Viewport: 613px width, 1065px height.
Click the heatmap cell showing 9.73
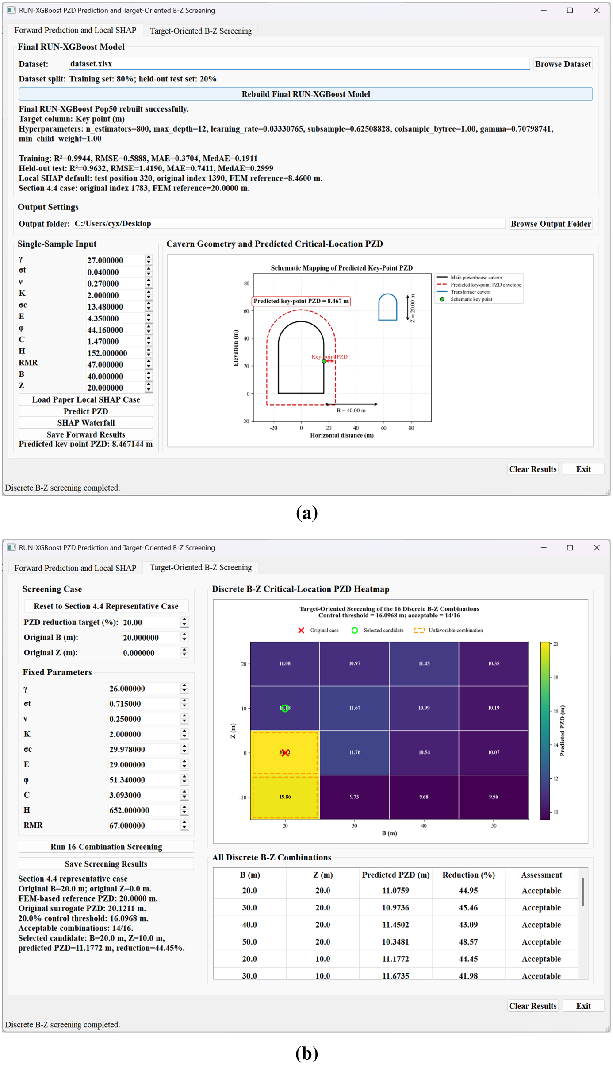[354, 797]
